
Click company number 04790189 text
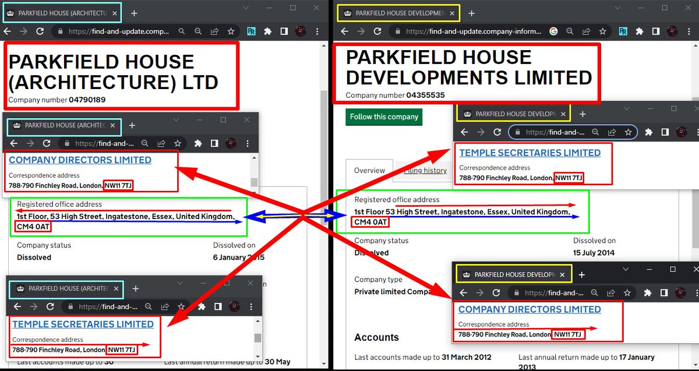tap(87, 100)
